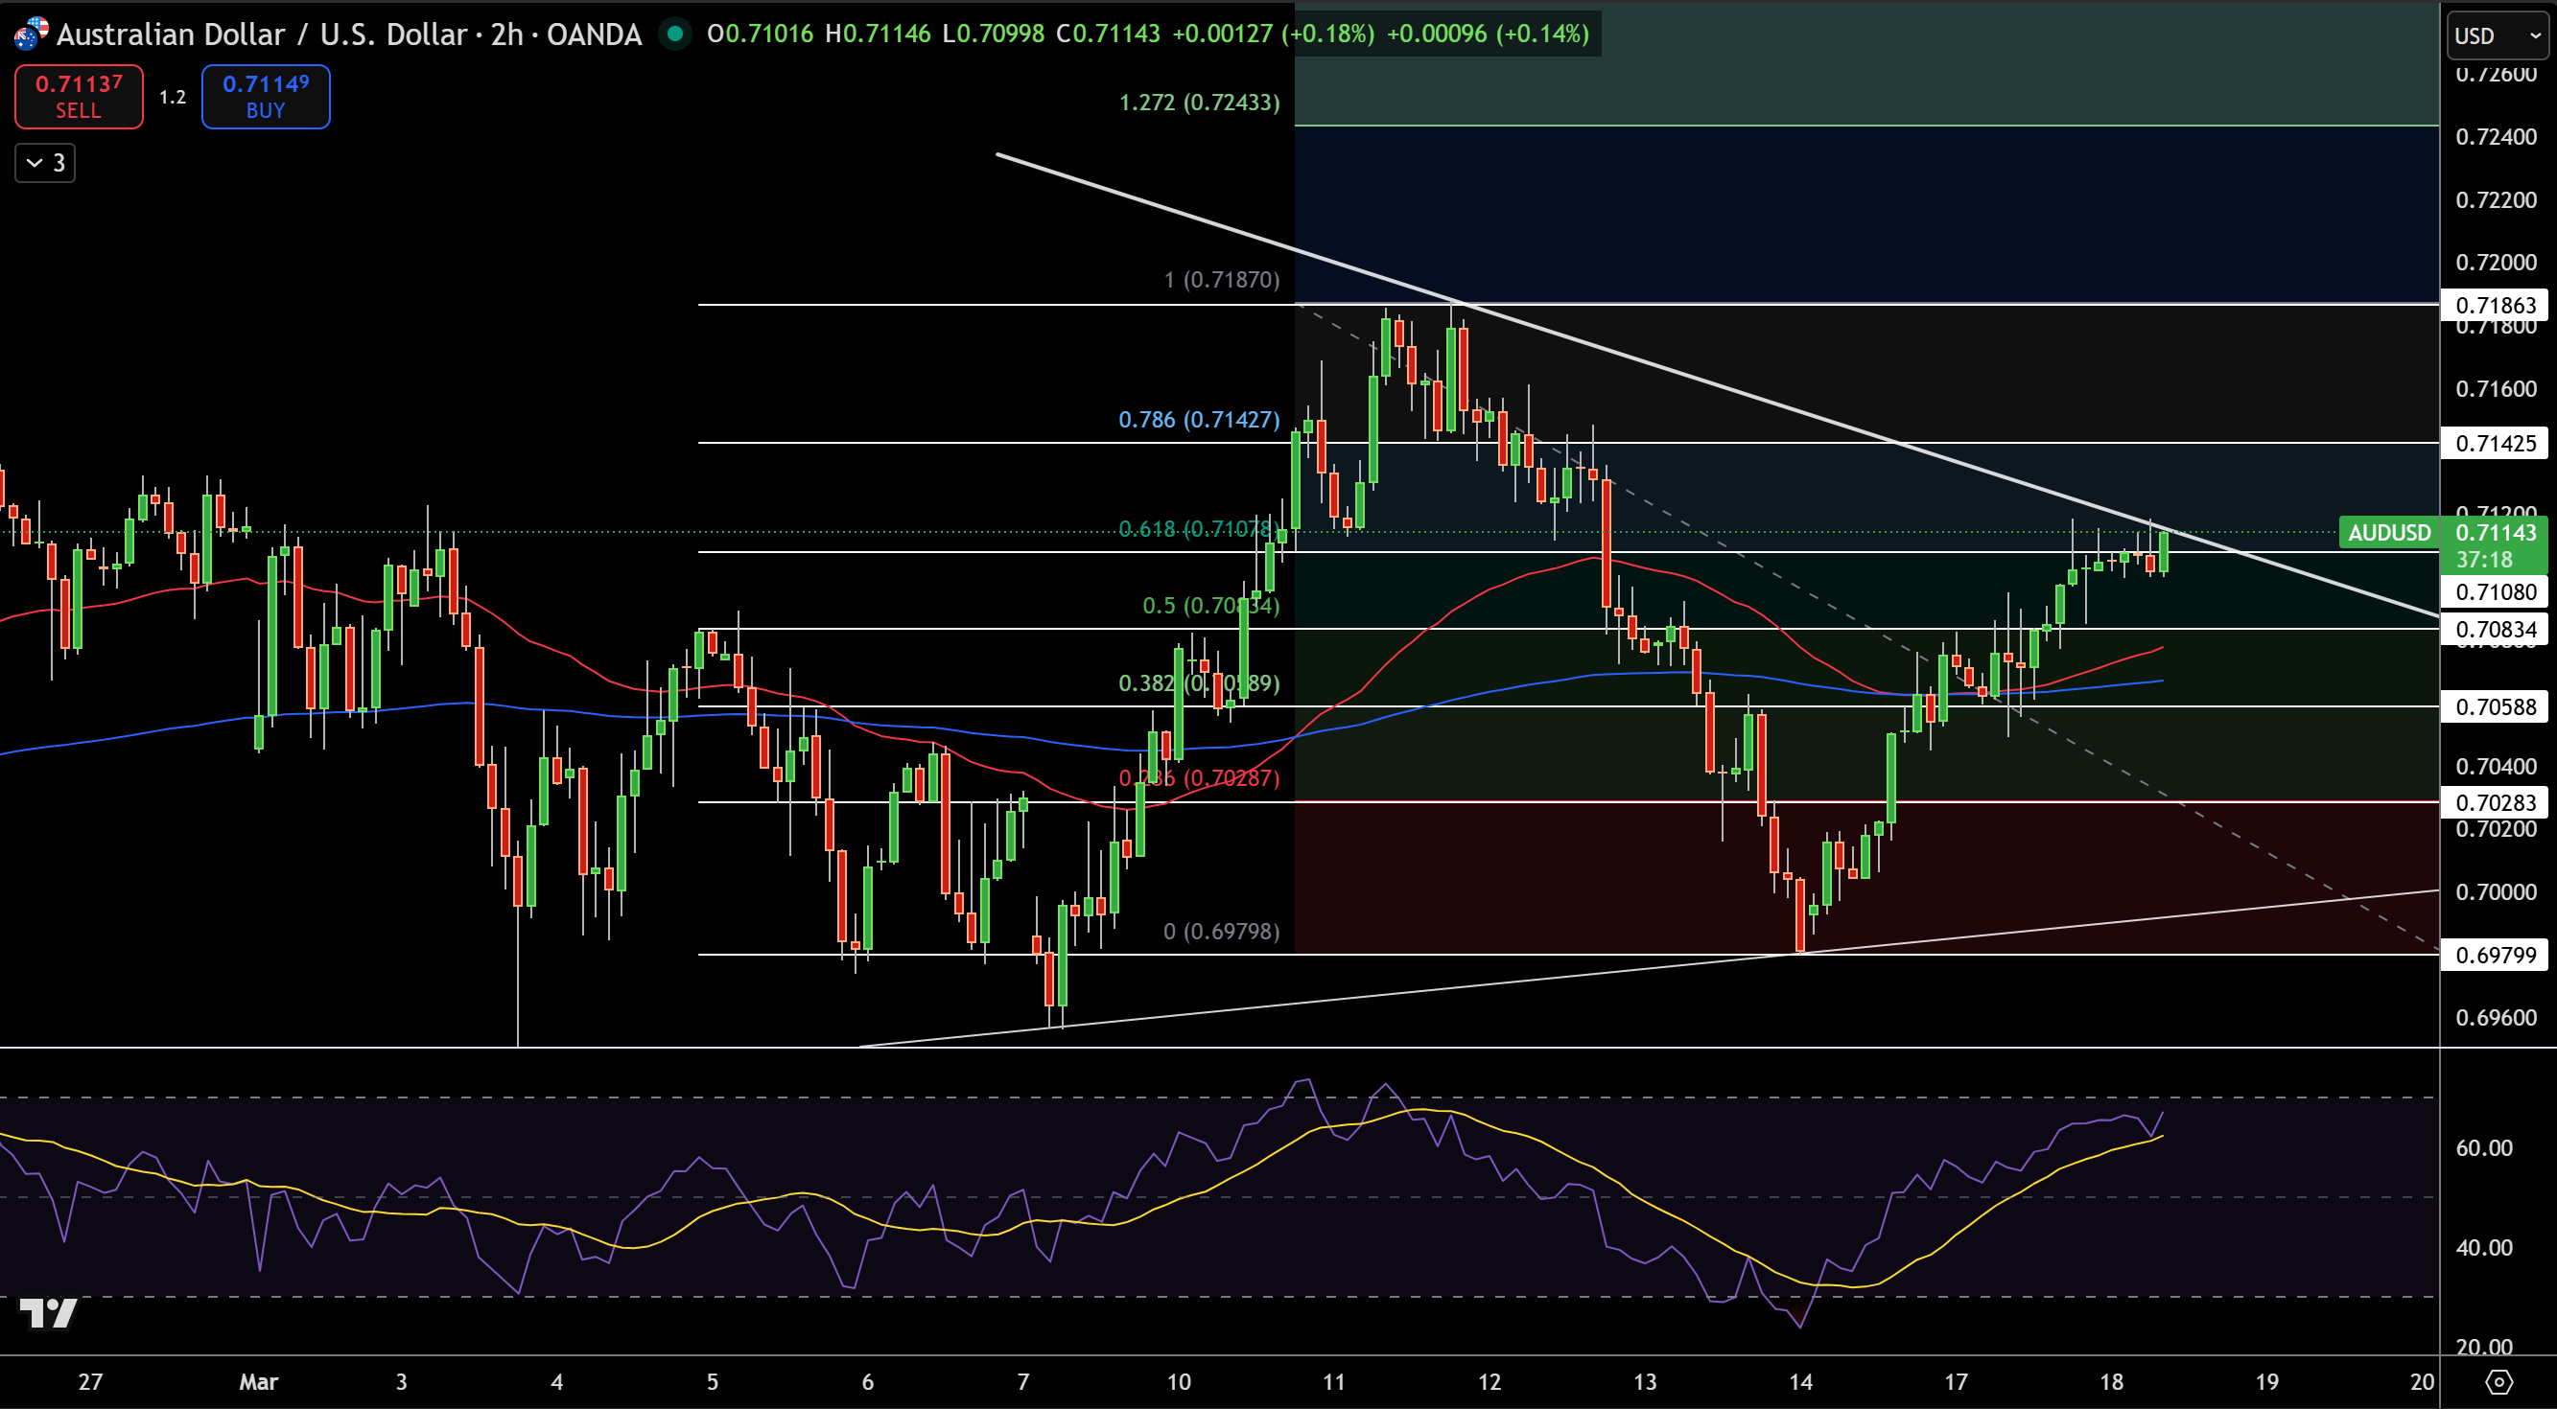Click the +0.00127 (+0.18%) change value
This screenshot has width=2557, height=1409.
pos(1274,34)
